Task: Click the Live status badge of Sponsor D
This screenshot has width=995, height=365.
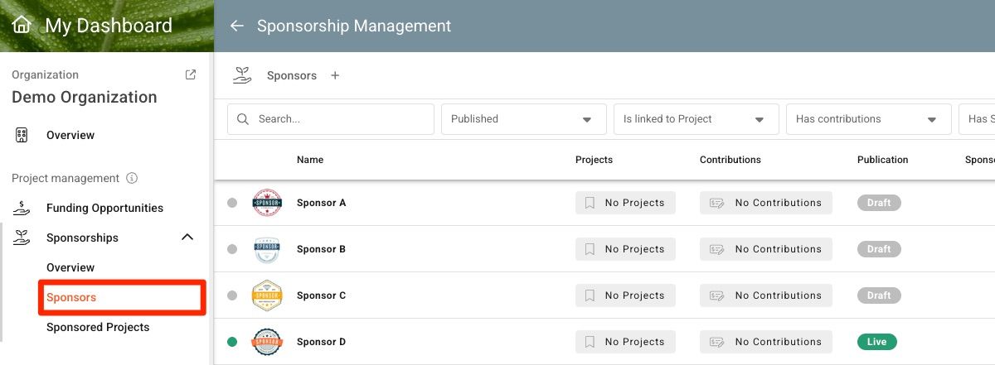Action: [877, 342]
